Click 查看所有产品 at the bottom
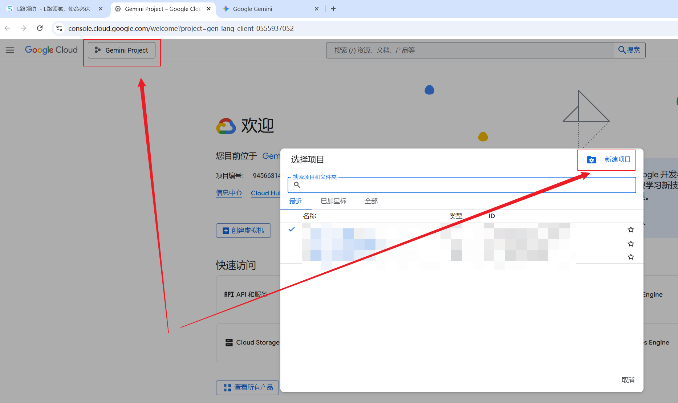Screen dimensions: 678x403 click(x=247, y=387)
